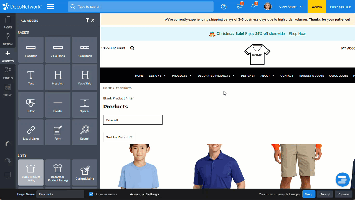Screen dimensions: 355x200
Task: Open the View Stores dropdown
Action: [291, 7]
